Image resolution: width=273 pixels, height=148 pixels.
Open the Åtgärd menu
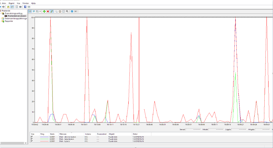(12, 3)
